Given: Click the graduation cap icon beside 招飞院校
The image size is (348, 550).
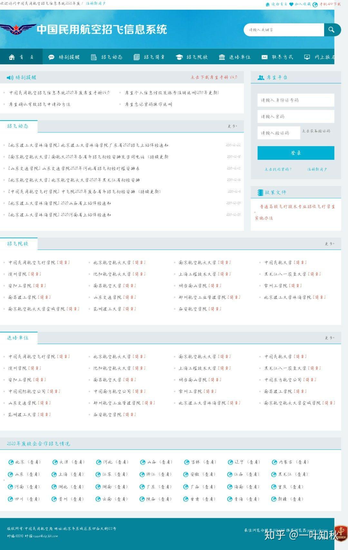Looking at the screenshot, I should [x=179, y=57].
